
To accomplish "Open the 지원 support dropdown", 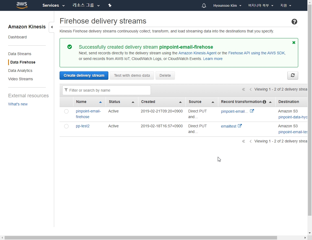I will (286, 6).
